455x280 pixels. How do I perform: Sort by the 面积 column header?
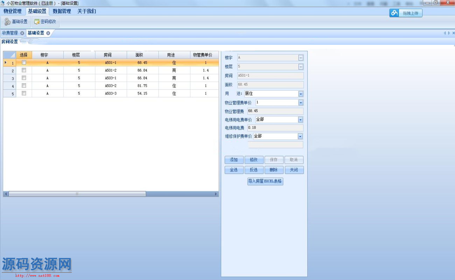pyautogui.click(x=142, y=55)
